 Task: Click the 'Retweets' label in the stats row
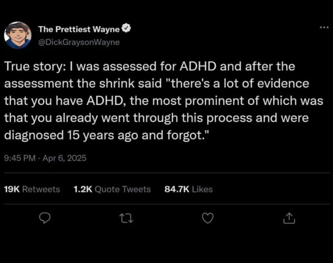point(41,189)
